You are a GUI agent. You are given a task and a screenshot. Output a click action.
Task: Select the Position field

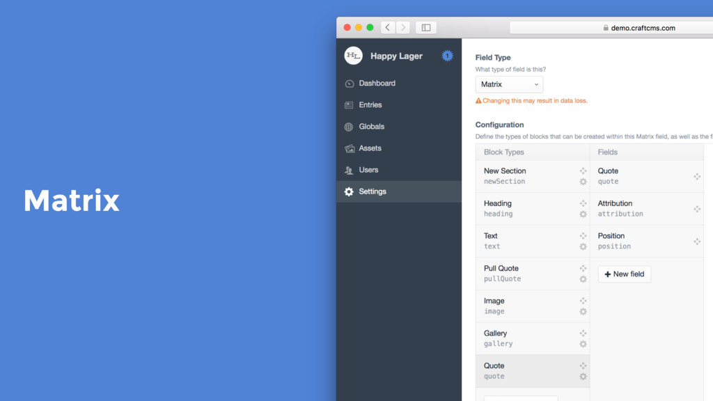tap(647, 241)
